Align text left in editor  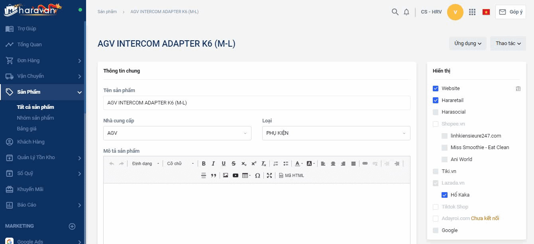pos(323,163)
